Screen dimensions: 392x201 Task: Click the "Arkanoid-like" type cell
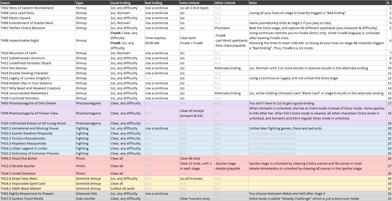pyautogui.click(x=92, y=193)
